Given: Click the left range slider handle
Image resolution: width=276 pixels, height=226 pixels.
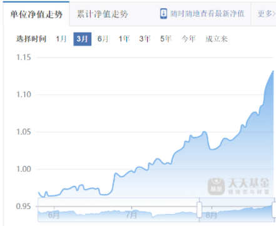Looking at the screenshot, I should [x=200, y=210].
